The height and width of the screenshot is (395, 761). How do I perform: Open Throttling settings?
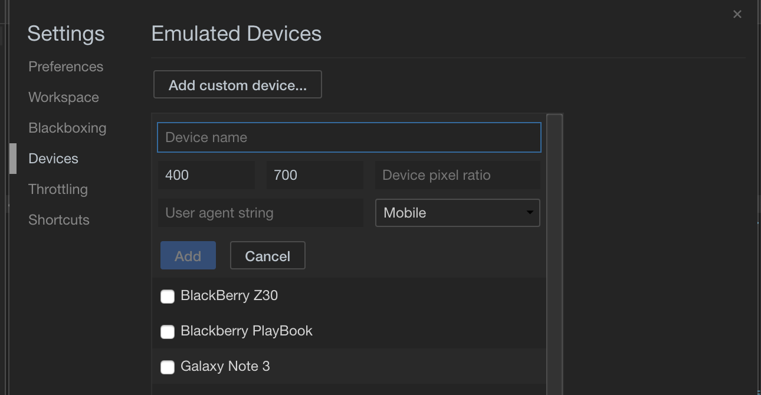[x=58, y=189]
